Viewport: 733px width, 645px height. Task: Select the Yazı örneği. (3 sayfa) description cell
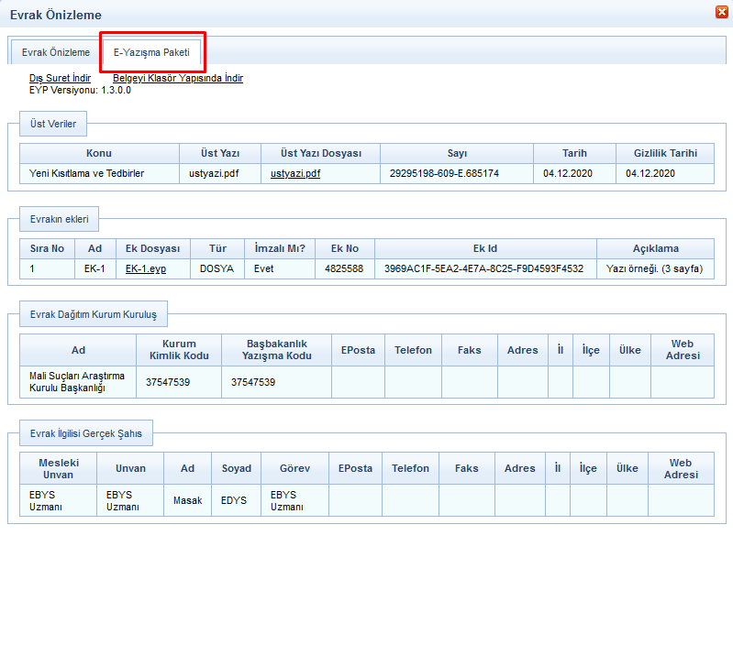pyautogui.click(x=655, y=268)
